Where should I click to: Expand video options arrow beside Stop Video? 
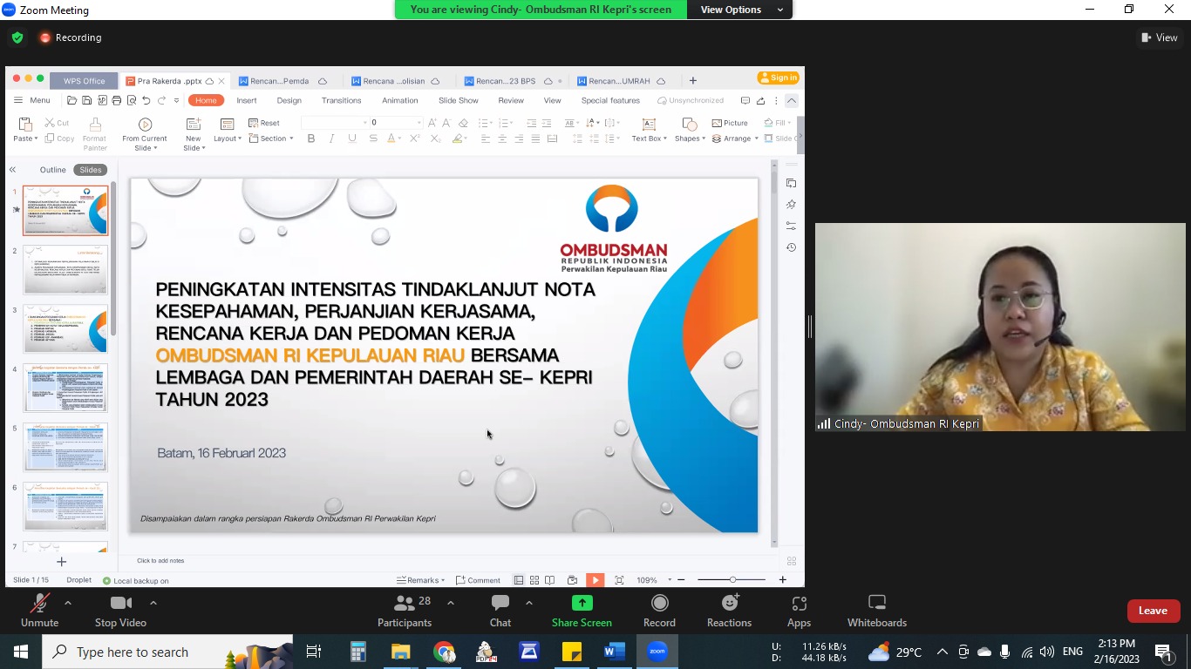(153, 603)
